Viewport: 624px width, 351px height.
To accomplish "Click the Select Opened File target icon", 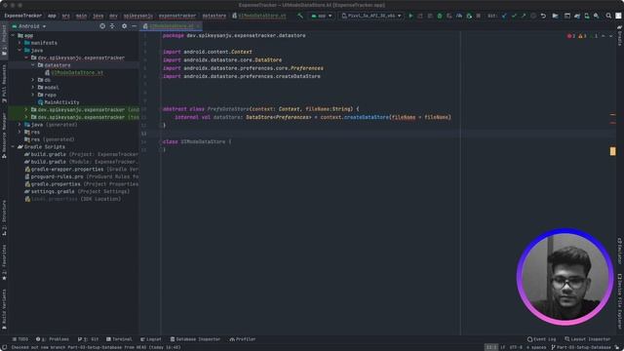I will coord(102,26).
